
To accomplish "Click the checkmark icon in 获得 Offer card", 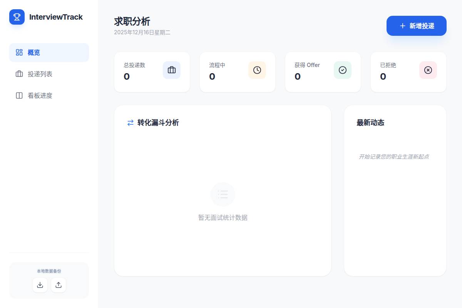I will coord(342,70).
